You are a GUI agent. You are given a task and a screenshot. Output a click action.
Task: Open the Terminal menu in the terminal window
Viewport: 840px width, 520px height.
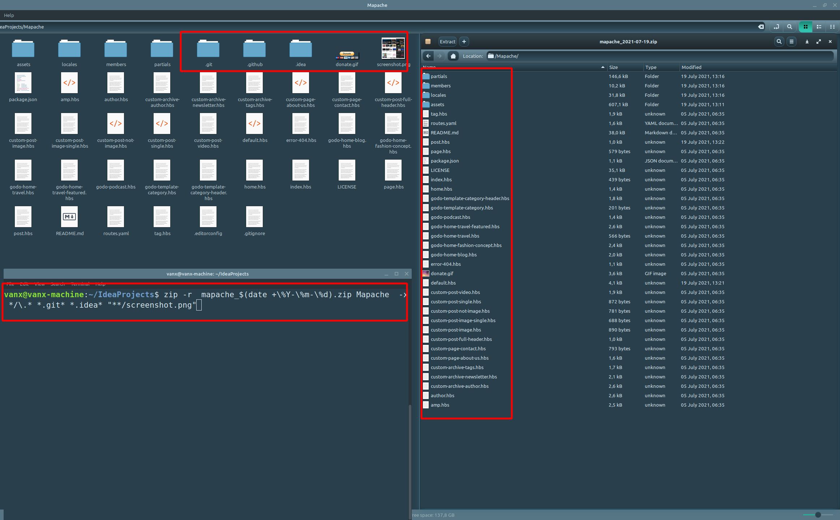coord(80,284)
